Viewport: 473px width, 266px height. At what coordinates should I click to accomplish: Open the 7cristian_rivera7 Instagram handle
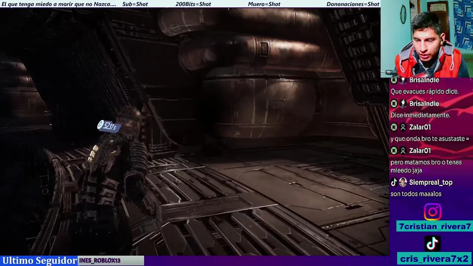click(435, 226)
